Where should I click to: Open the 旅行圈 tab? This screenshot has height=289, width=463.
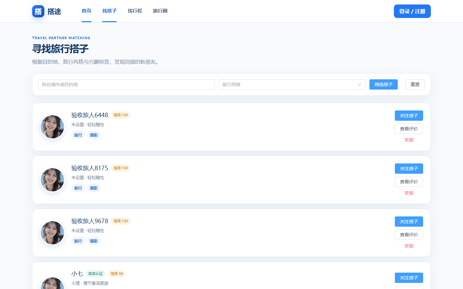(160, 11)
